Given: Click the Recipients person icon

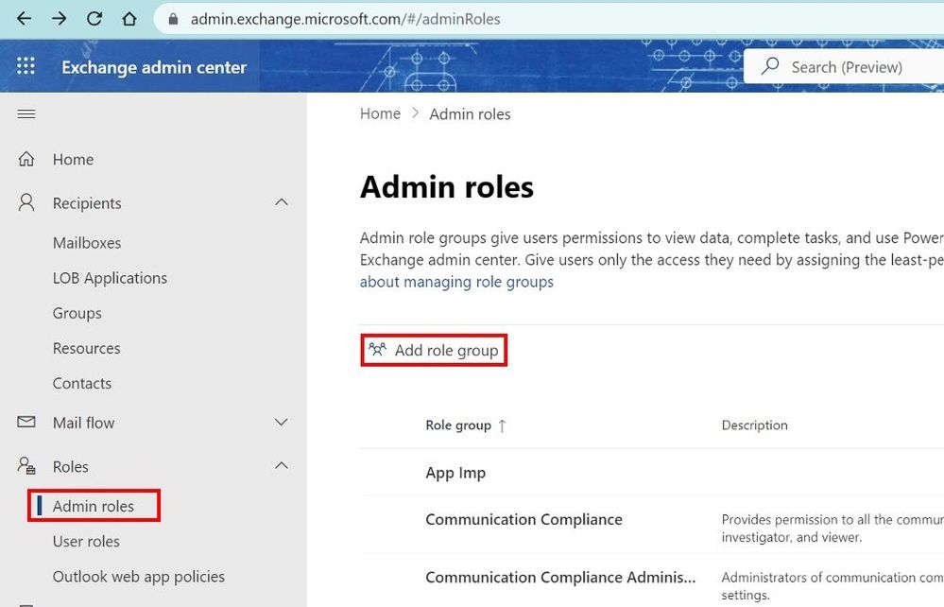Looking at the screenshot, I should click(26, 202).
